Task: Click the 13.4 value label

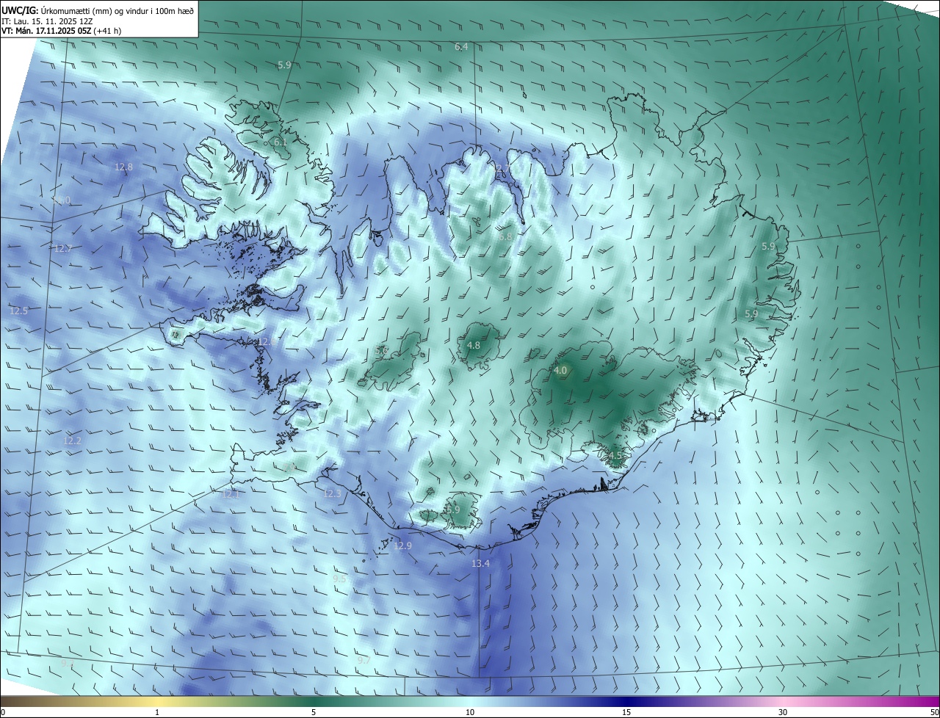Action: pyautogui.click(x=480, y=563)
